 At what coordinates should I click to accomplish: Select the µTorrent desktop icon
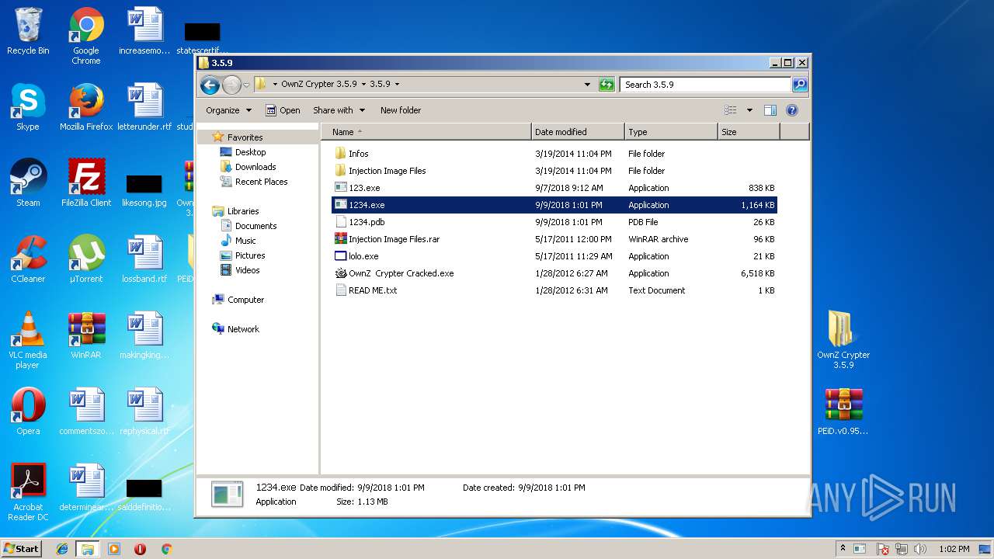click(86, 259)
